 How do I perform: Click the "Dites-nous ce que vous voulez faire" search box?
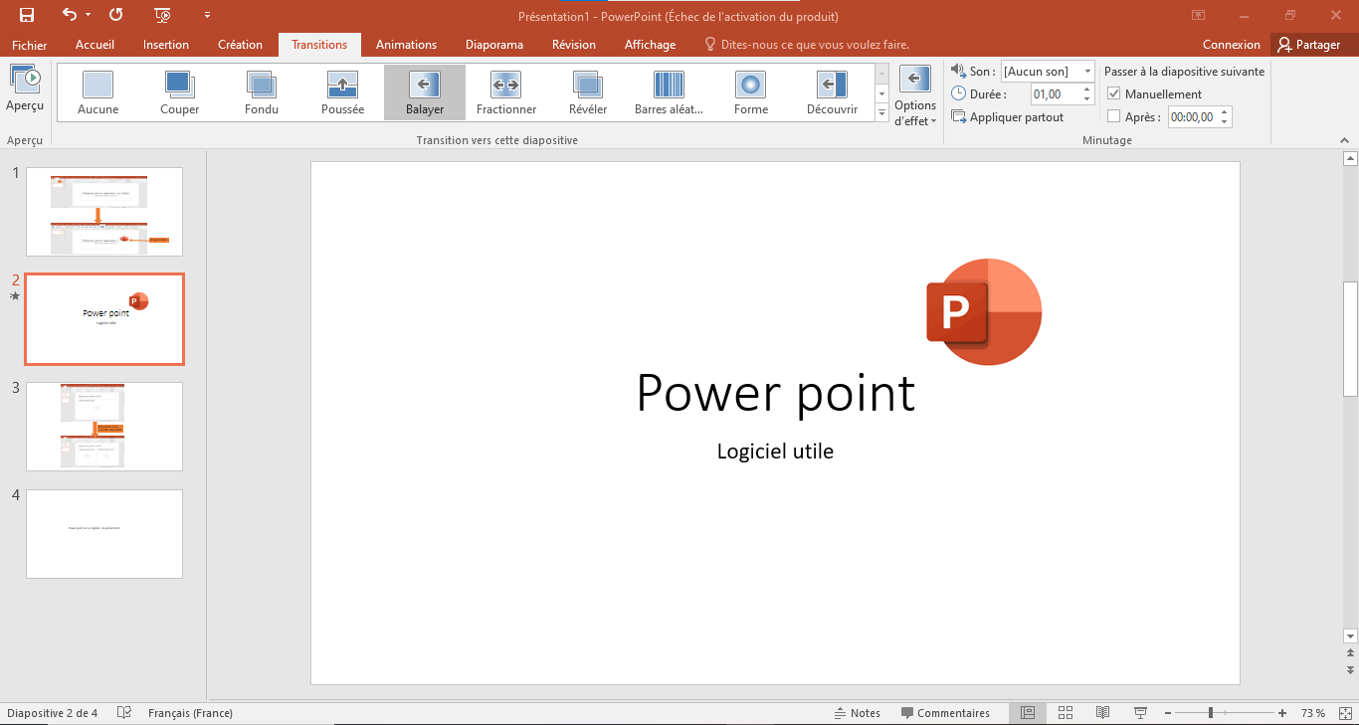point(806,45)
